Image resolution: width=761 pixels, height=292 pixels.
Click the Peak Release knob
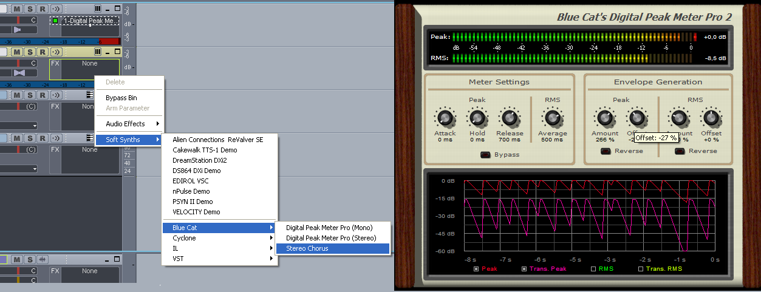(510, 118)
